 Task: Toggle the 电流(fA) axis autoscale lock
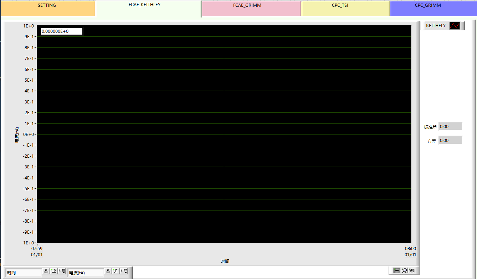[x=108, y=271]
